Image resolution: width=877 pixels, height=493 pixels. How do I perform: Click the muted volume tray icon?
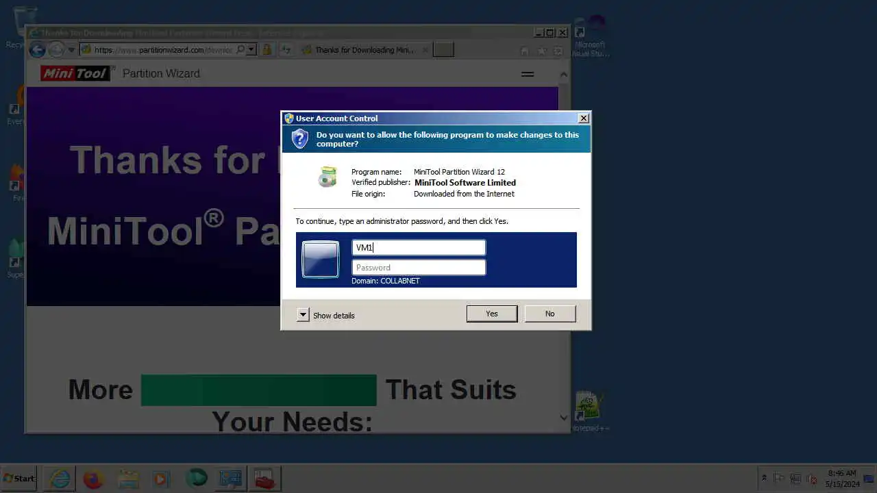tap(812, 478)
